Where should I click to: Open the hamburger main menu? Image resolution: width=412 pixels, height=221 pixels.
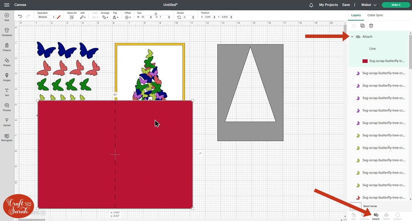tap(7, 5)
